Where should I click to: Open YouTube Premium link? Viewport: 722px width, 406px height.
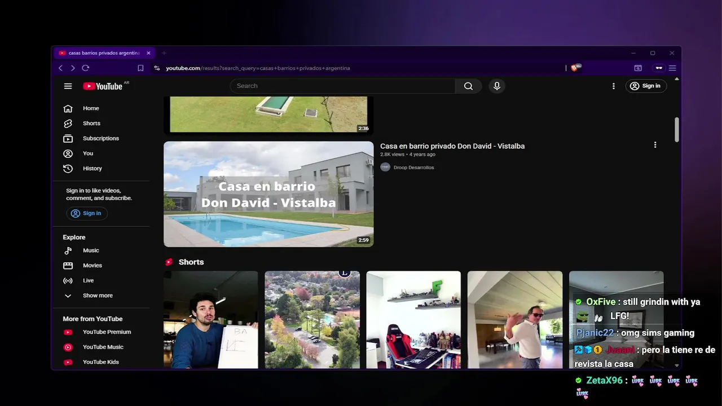click(107, 332)
